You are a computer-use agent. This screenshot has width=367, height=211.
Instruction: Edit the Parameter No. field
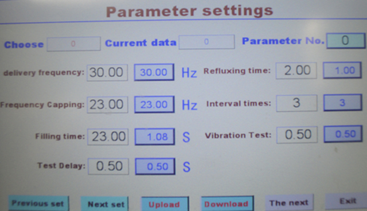coord(346,41)
